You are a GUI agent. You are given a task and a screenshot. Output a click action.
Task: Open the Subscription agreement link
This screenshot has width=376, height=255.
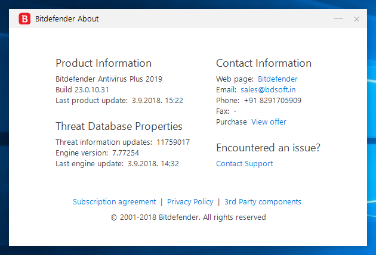tap(114, 201)
